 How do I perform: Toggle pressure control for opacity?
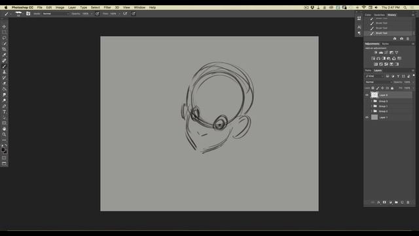[x=98, y=14]
